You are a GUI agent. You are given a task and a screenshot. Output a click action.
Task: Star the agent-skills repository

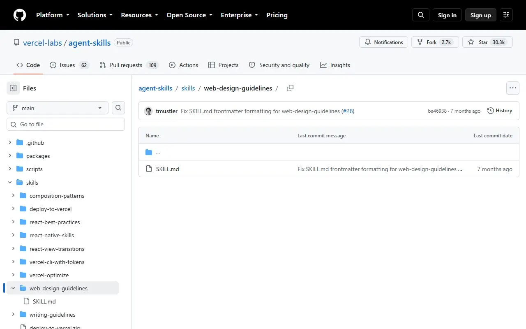coord(487,42)
